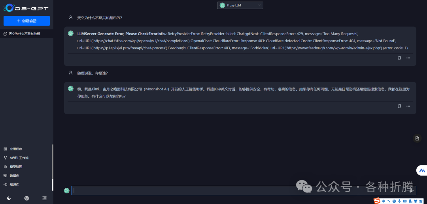Toggle punctuation mode in IME bar

tap(389, 201)
